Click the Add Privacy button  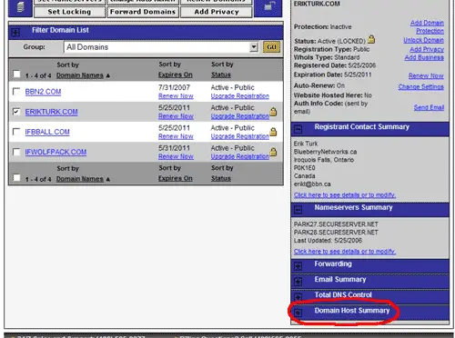(x=217, y=12)
